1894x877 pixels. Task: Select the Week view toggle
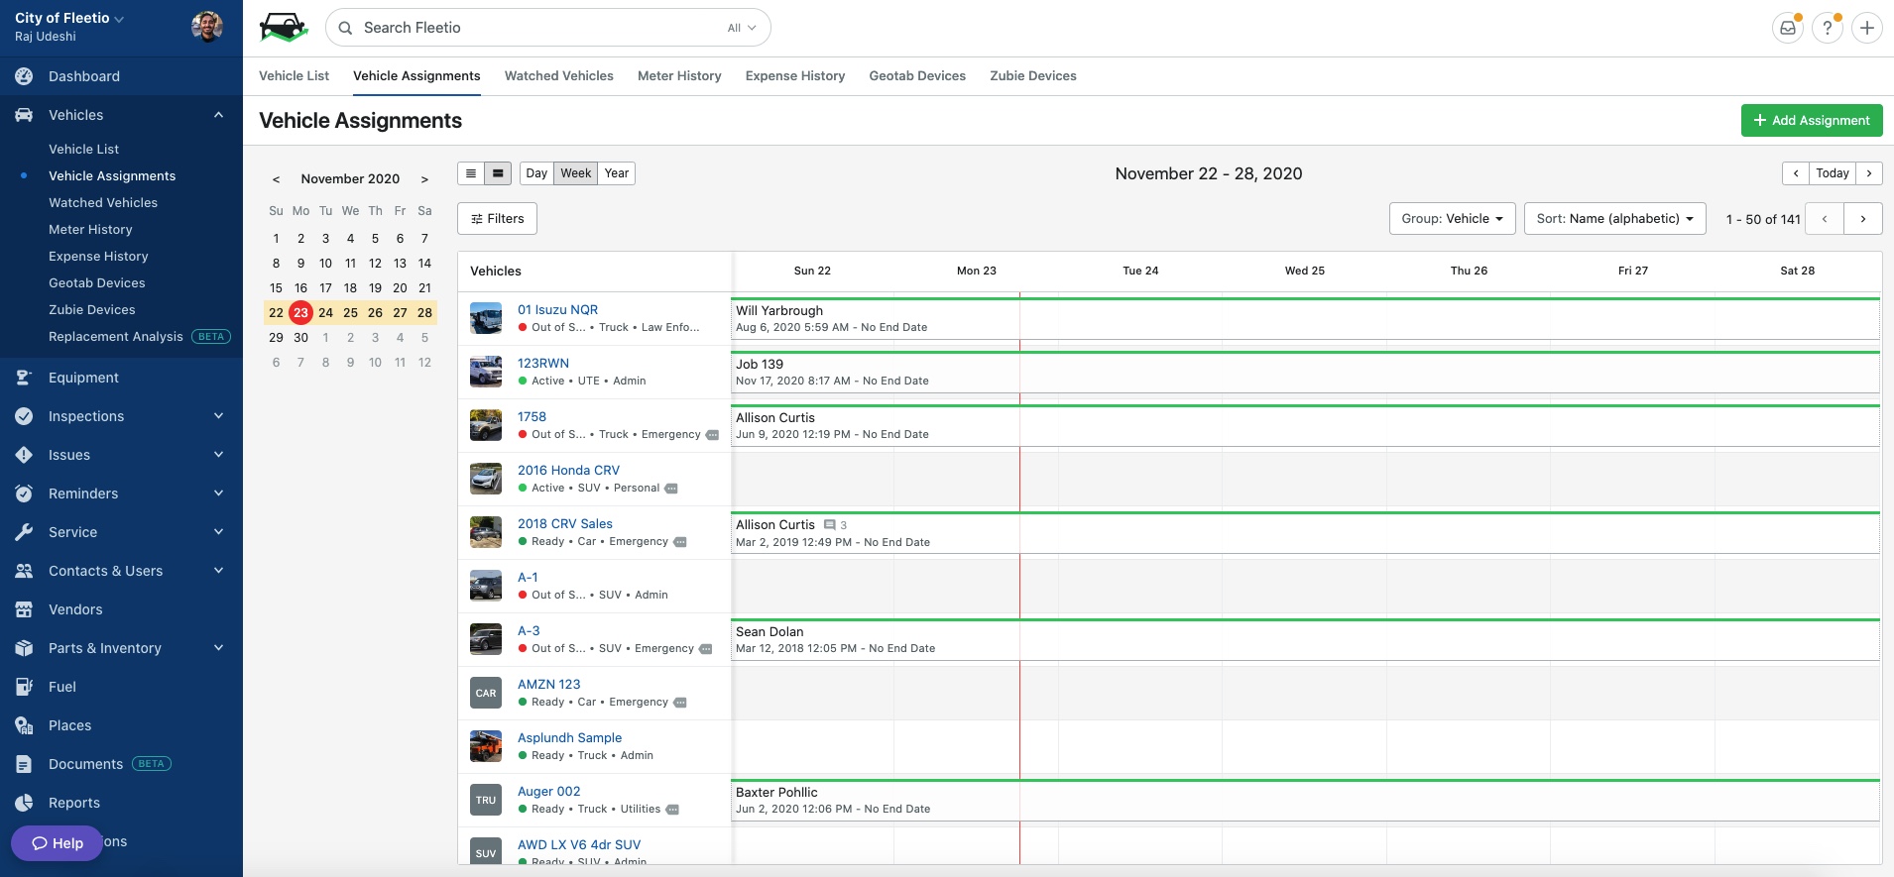pos(575,173)
